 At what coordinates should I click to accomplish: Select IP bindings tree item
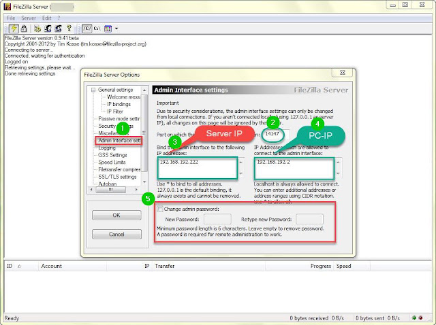click(119, 104)
